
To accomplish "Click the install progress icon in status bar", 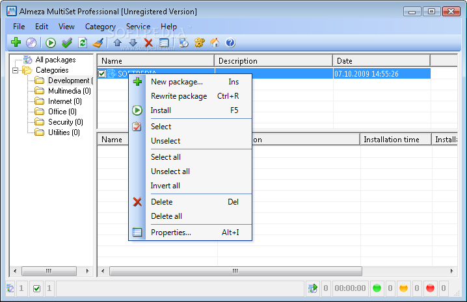I will tap(313, 288).
